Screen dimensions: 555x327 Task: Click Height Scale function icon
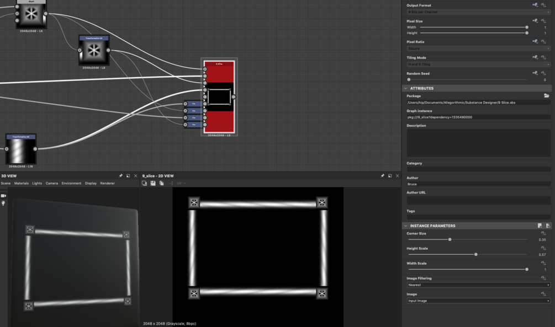click(x=543, y=248)
